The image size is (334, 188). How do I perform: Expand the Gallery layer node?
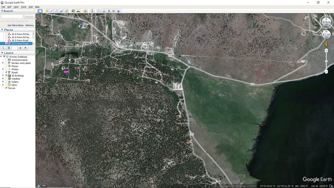[3, 82]
